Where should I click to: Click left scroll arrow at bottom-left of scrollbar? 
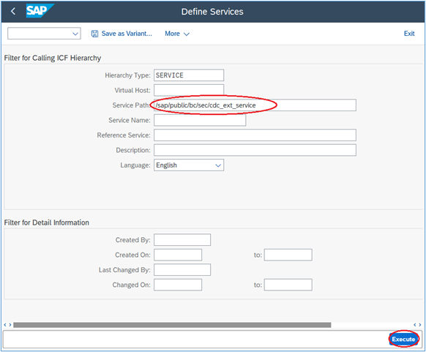tap(5, 325)
